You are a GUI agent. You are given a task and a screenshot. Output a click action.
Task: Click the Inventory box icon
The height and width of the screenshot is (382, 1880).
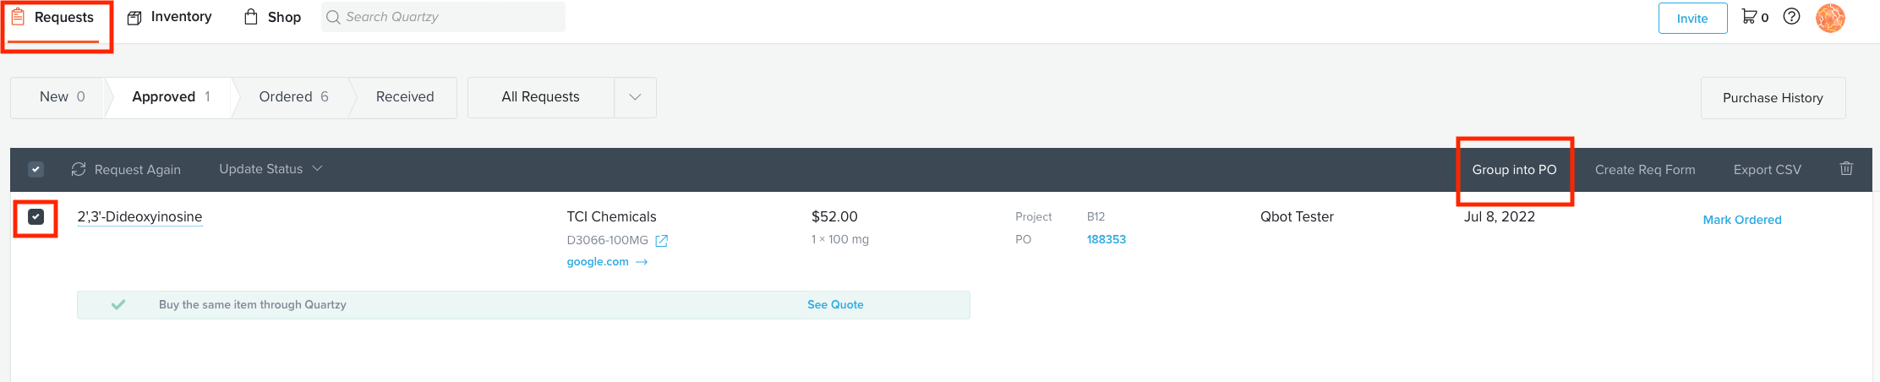click(x=134, y=18)
